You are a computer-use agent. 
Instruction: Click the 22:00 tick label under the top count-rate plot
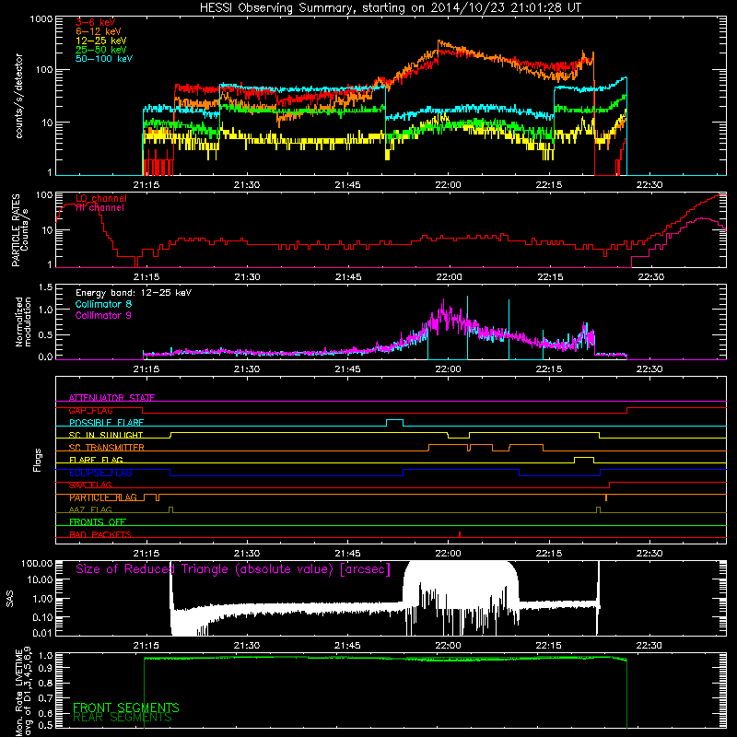tap(448, 185)
